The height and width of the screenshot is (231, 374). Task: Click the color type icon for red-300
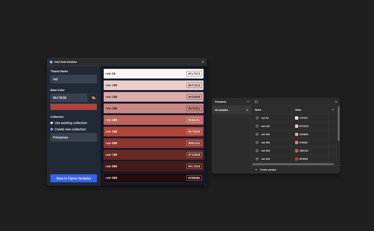(257, 143)
